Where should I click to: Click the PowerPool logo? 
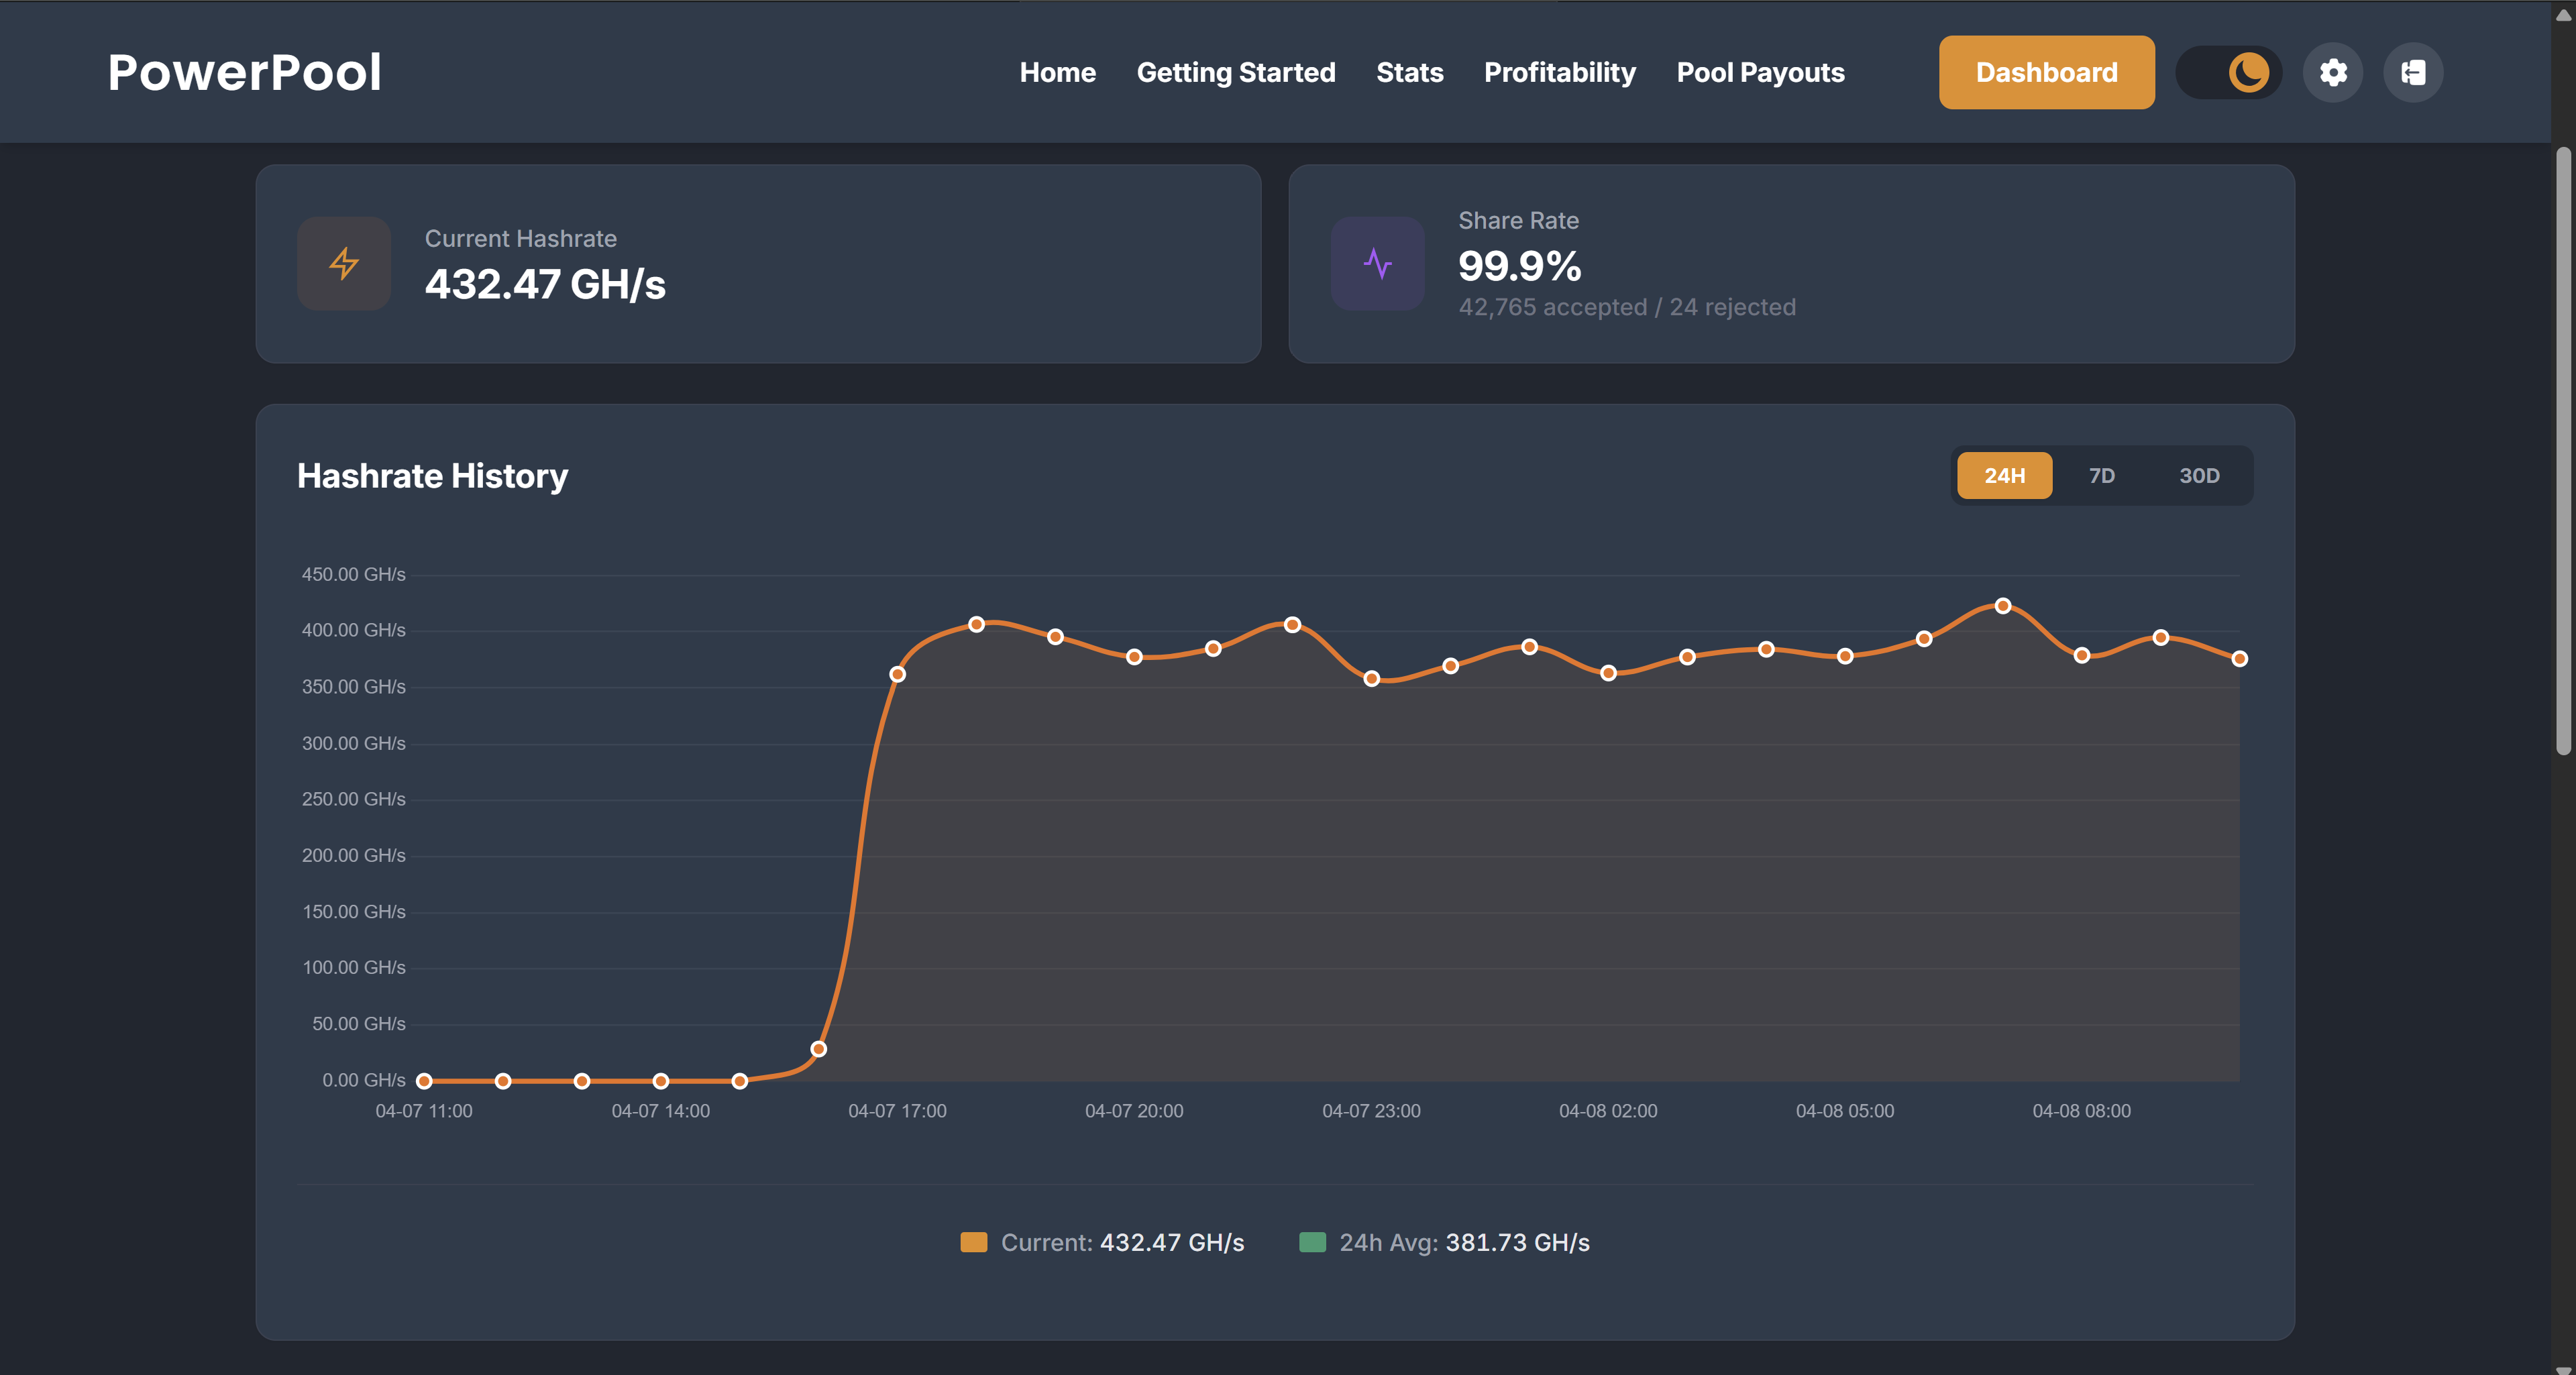(x=244, y=72)
